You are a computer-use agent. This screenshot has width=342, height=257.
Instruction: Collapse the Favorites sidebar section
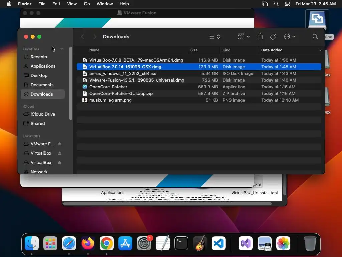click(62, 49)
